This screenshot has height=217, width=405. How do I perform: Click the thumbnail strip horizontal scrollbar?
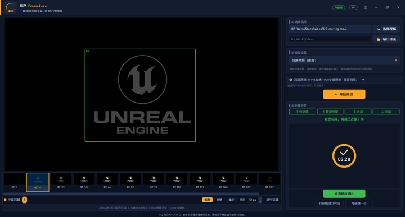pyautogui.click(x=131, y=193)
